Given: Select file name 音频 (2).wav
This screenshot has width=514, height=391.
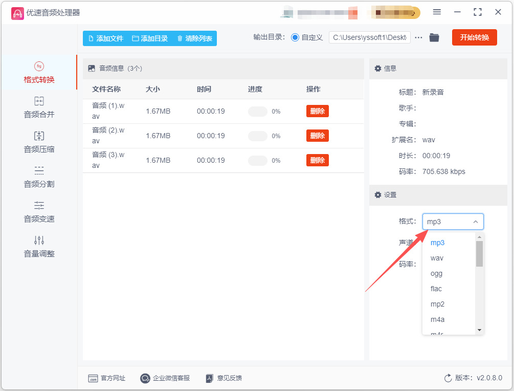Looking at the screenshot, I should point(108,136).
